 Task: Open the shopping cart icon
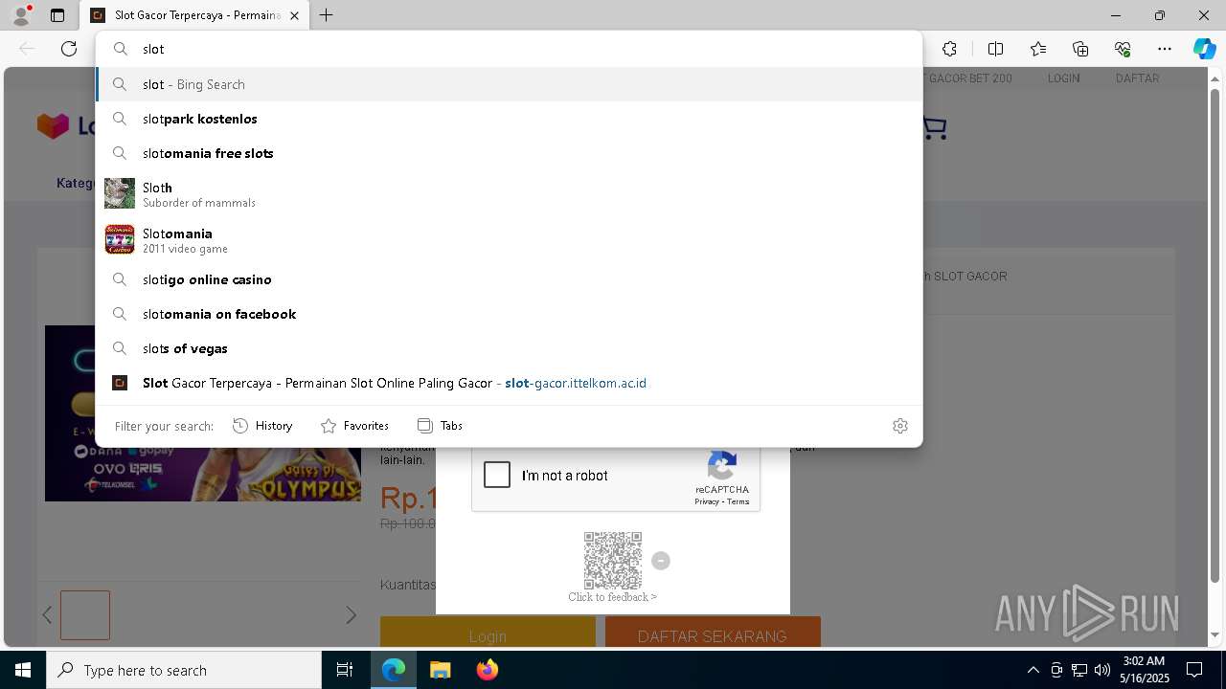933,127
